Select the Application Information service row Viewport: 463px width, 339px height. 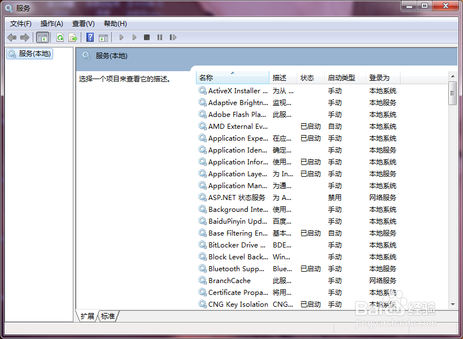(x=298, y=162)
